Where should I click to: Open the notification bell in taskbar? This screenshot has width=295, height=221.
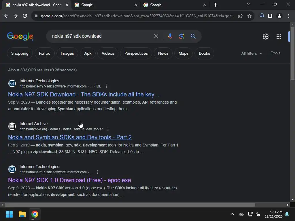pos(287,214)
